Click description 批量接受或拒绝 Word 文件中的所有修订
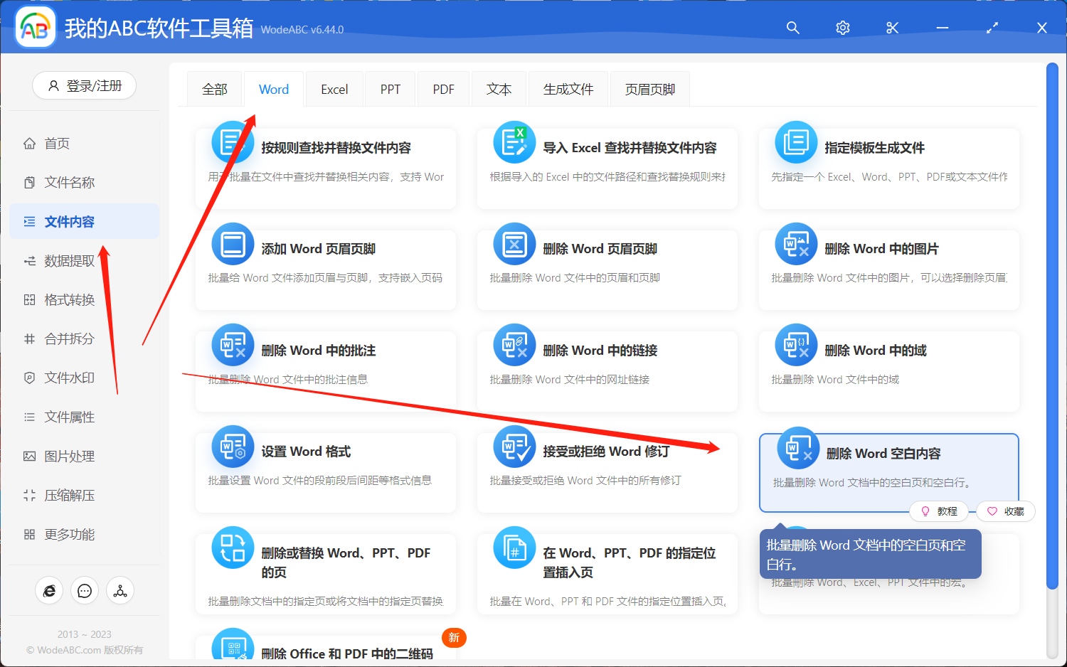Screen dimensions: 1067x667 585,481
